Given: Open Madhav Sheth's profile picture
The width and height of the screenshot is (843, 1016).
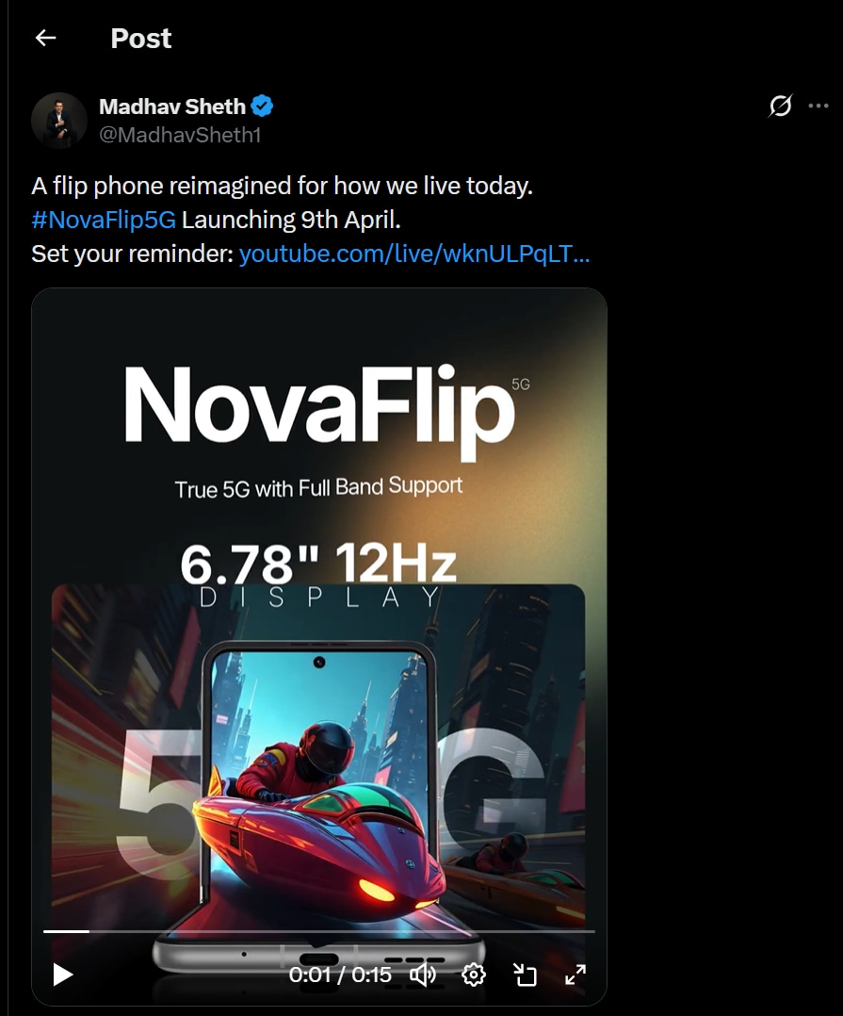Looking at the screenshot, I should 59,120.
